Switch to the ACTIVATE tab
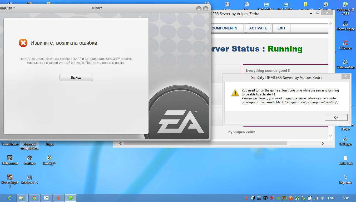Viewport: 356px width, 204px height. click(258, 28)
